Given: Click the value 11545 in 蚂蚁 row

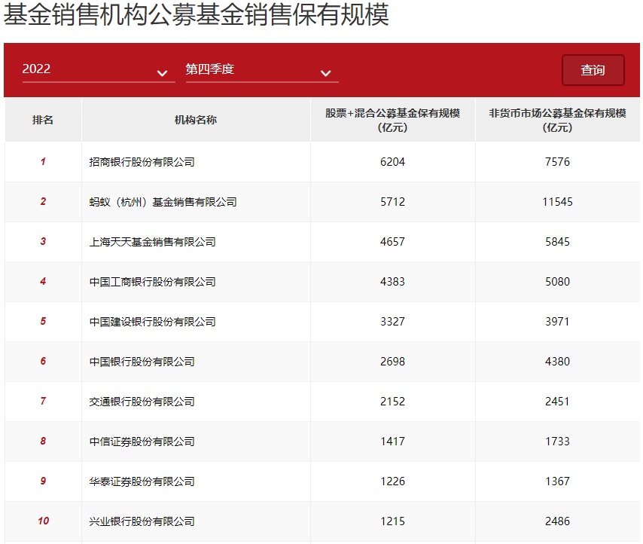Looking at the screenshot, I should pos(557,202).
